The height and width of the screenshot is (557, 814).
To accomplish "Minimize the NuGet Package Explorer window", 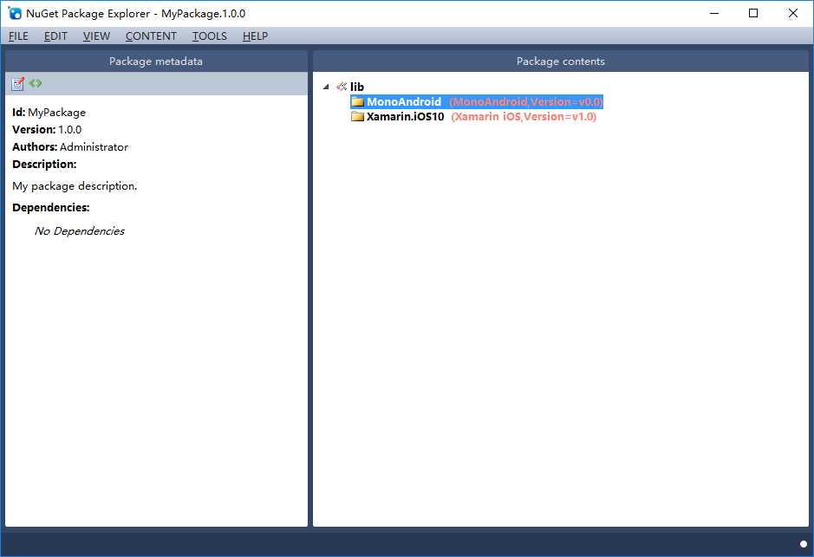I will (714, 13).
